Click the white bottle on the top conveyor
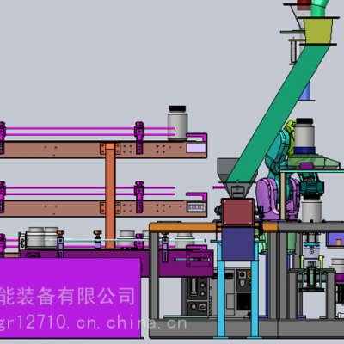This screenshot has width=344, height=344. coord(177,123)
